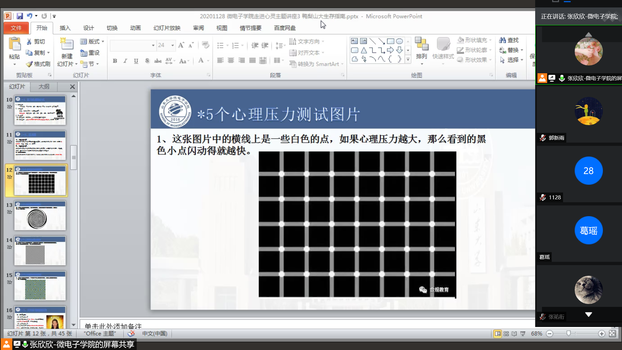The width and height of the screenshot is (622, 350).
Task: Click the Save icon in quick access toolbar
Action: click(20, 16)
